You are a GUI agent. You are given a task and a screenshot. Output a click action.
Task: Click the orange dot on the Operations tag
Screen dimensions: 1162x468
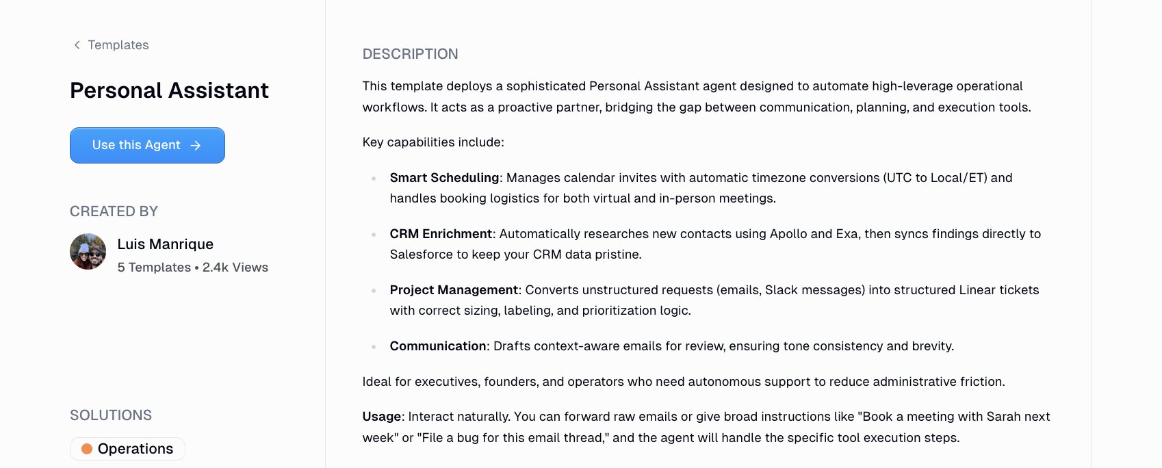tap(87, 449)
